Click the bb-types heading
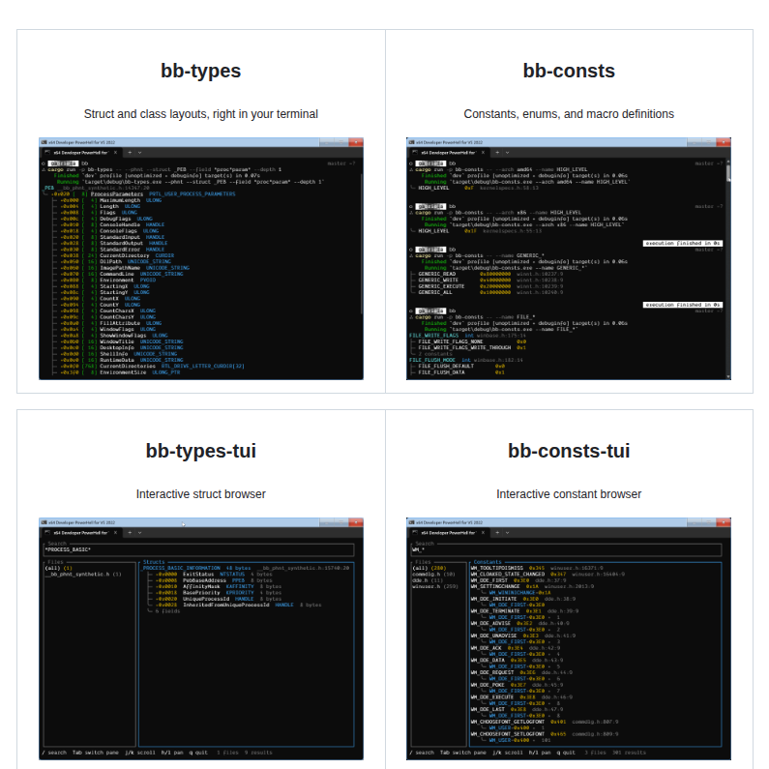 click(201, 71)
